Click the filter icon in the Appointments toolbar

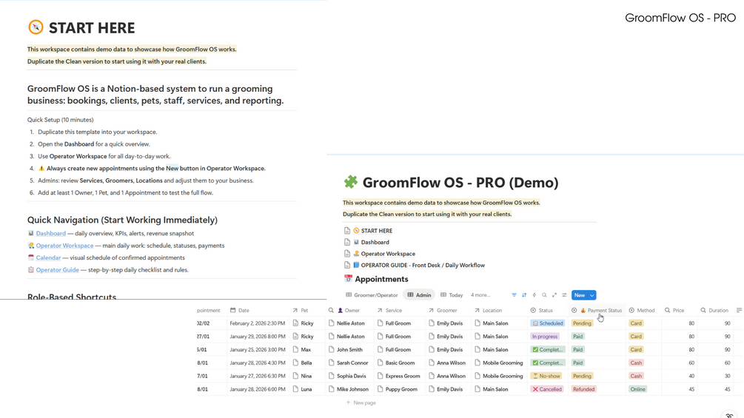[514, 295]
